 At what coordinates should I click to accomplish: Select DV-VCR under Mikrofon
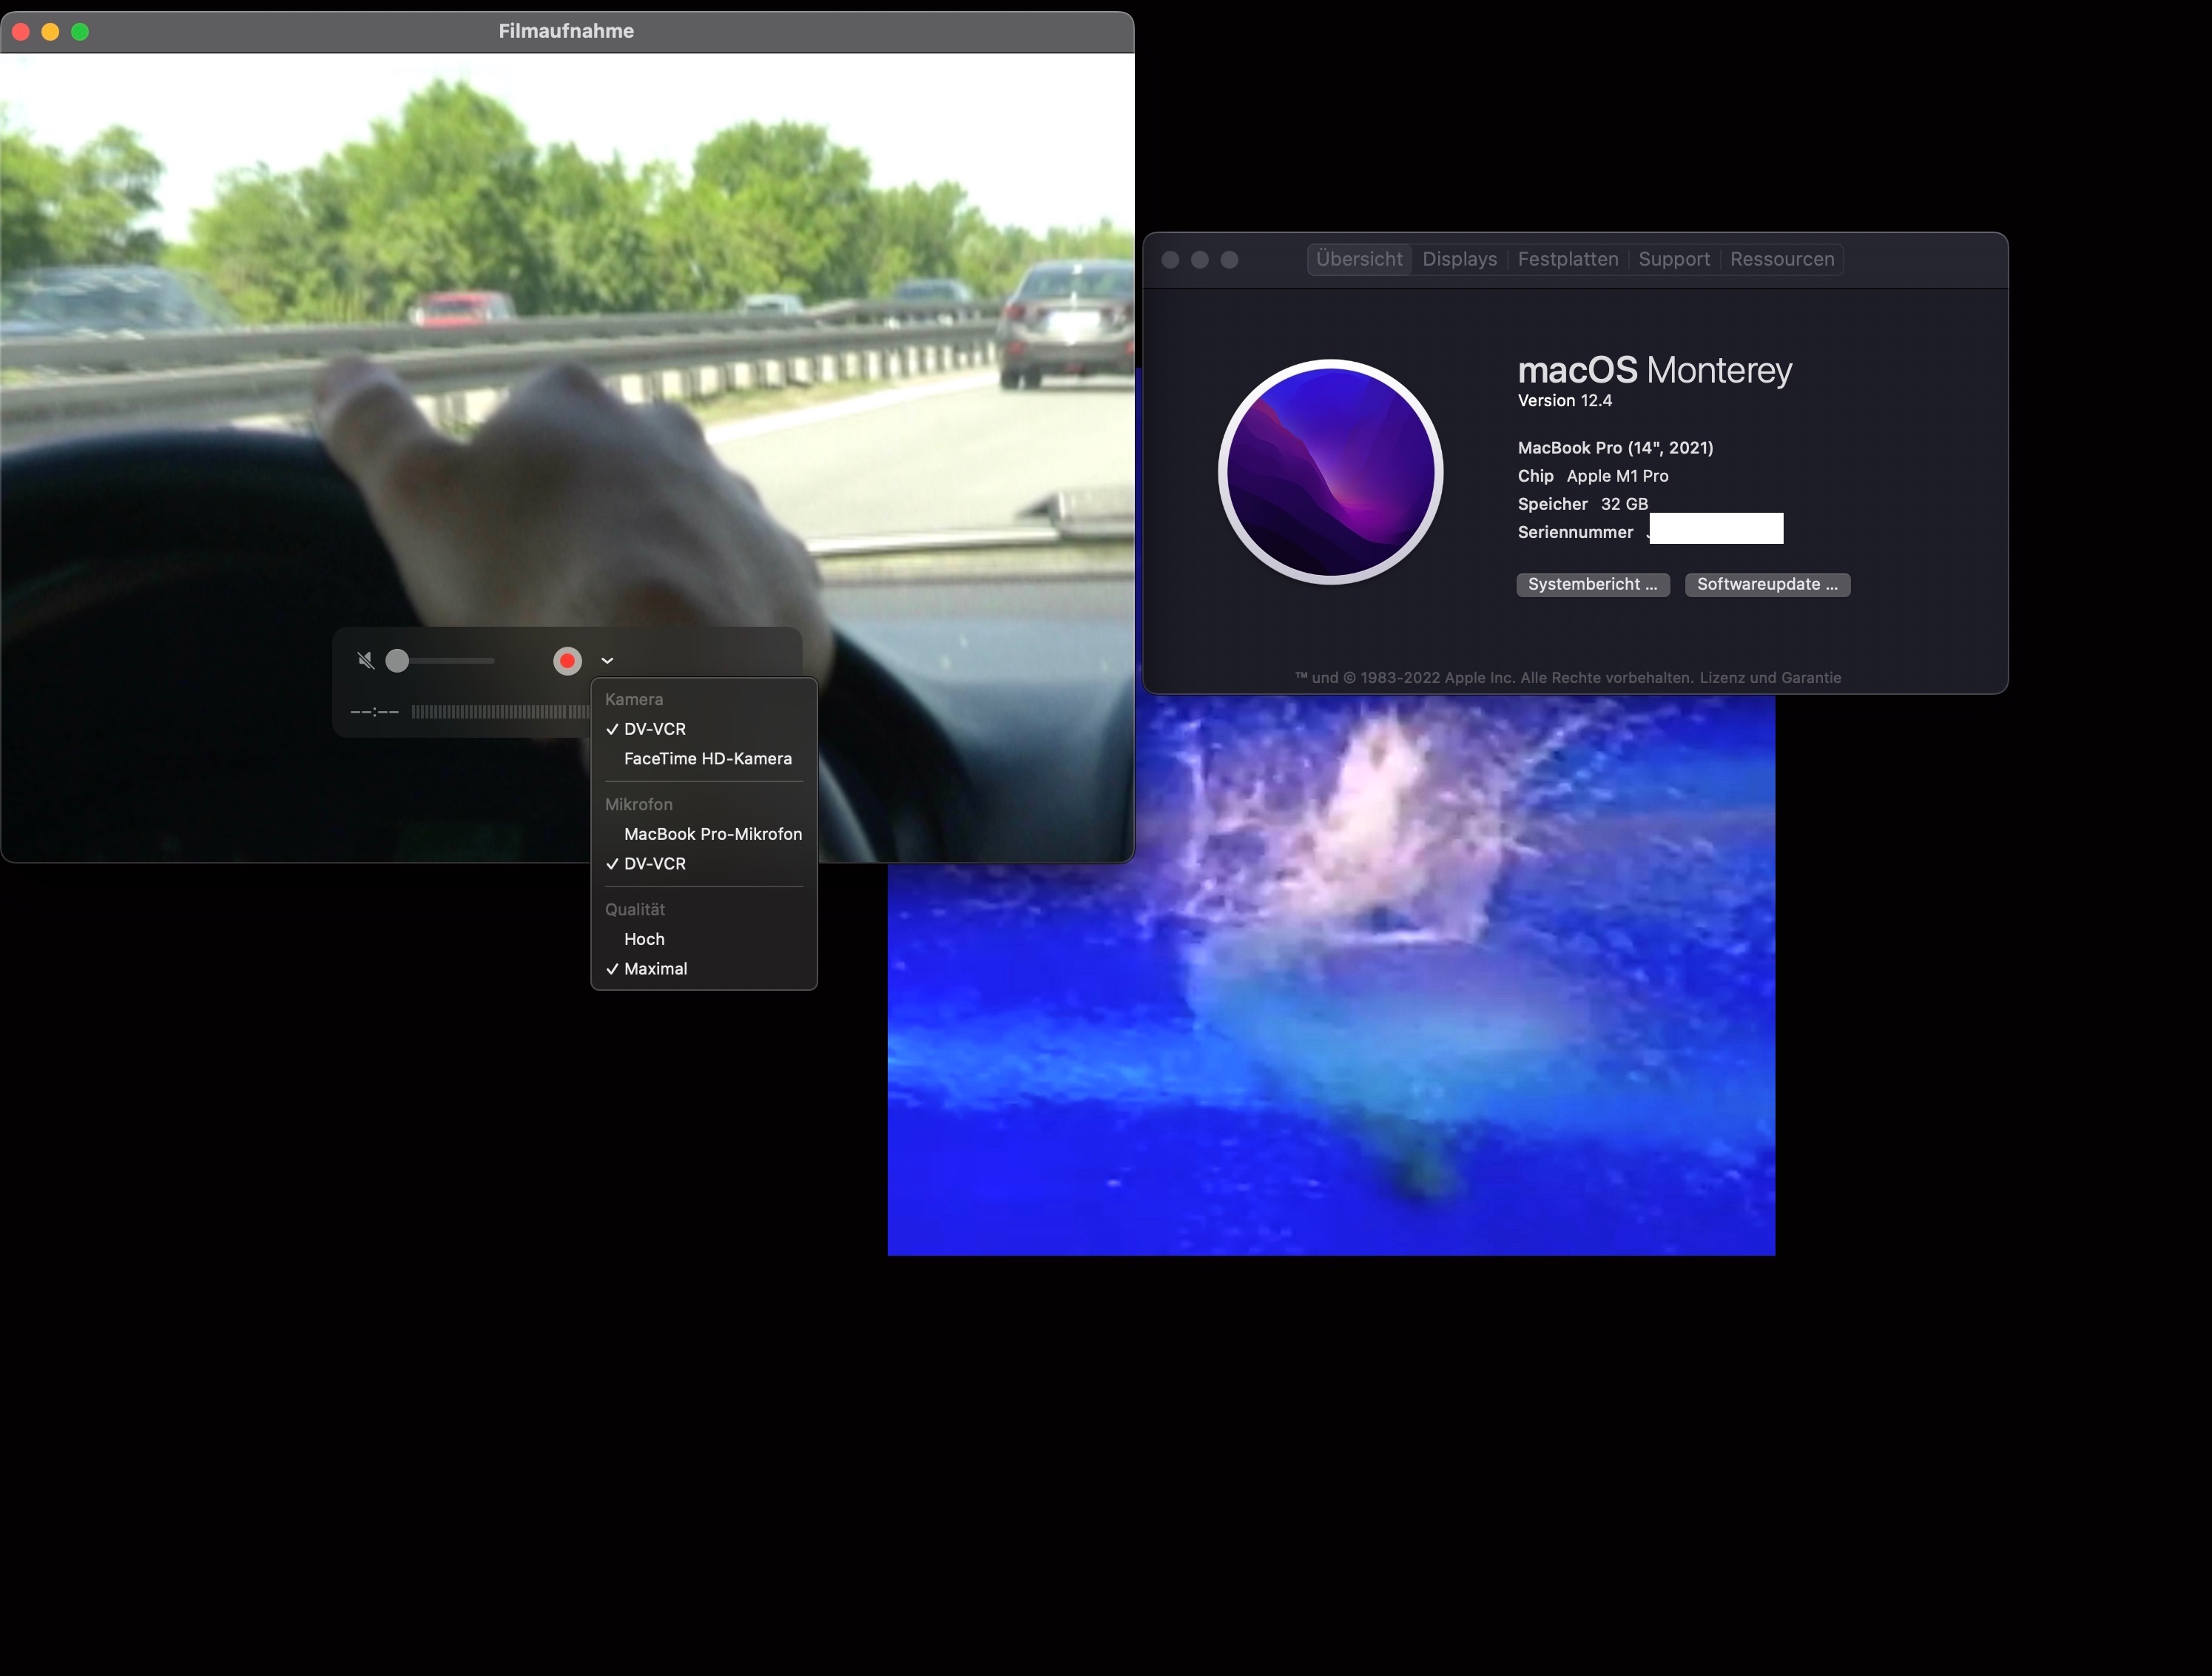[x=654, y=864]
